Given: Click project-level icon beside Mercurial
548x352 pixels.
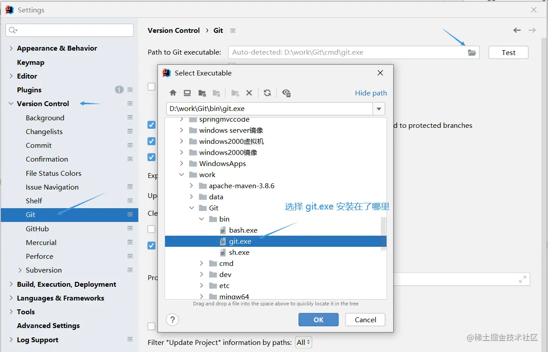Looking at the screenshot, I should (x=130, y=242).
